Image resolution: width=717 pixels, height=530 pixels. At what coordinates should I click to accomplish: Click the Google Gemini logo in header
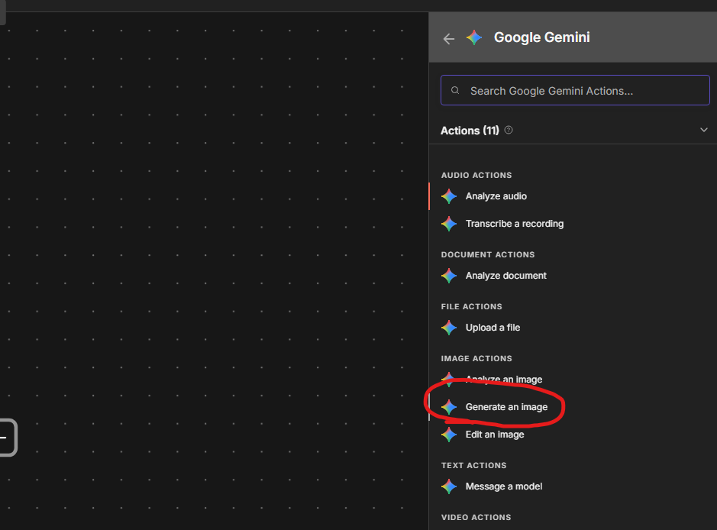coord(473,37)
